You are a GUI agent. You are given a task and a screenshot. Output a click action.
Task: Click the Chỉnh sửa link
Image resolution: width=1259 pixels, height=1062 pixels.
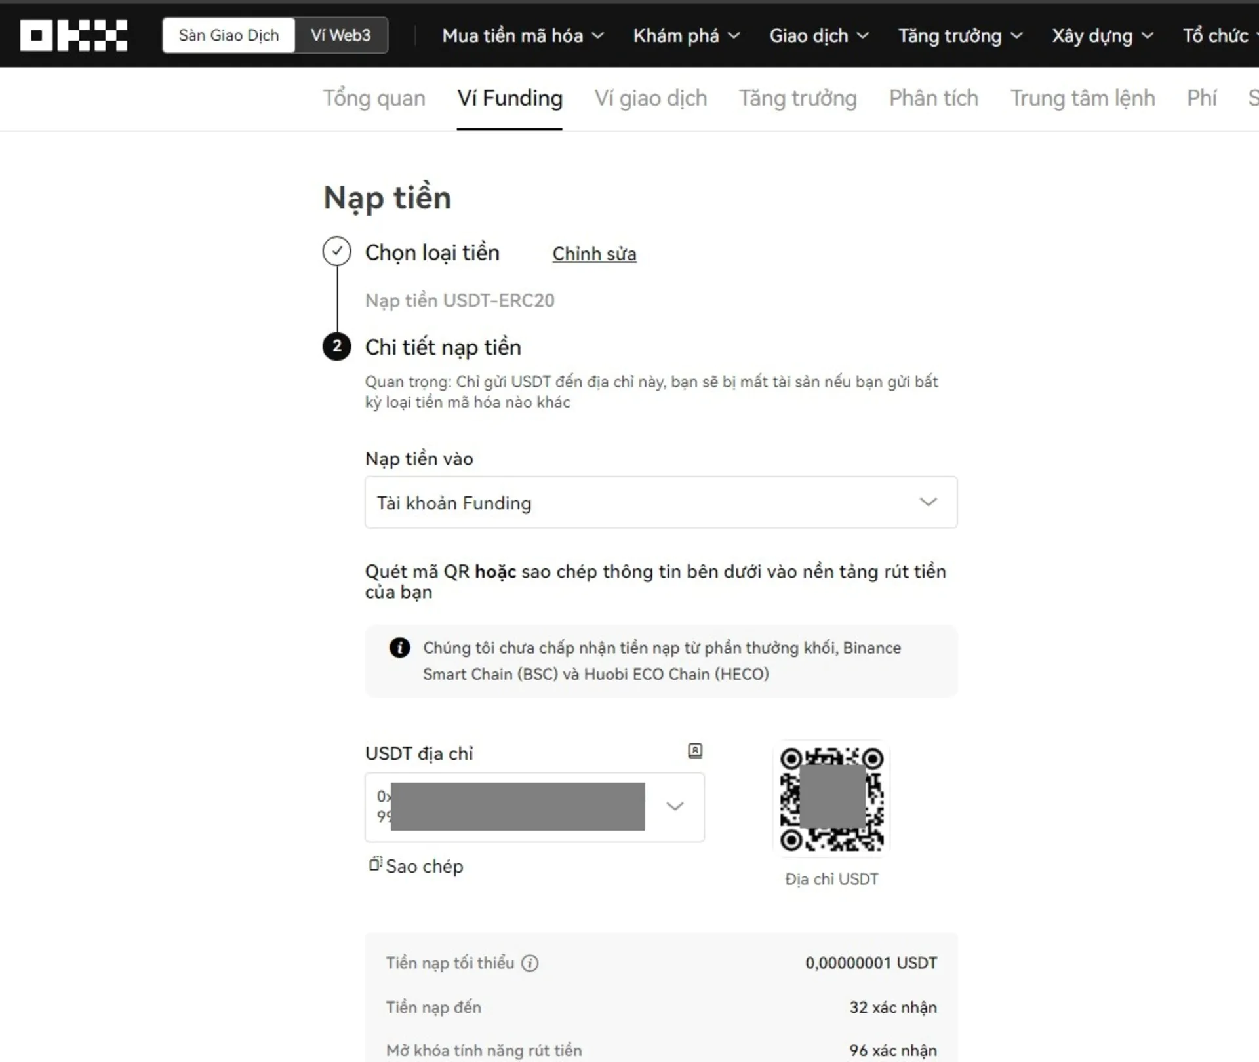click(594, 254)
